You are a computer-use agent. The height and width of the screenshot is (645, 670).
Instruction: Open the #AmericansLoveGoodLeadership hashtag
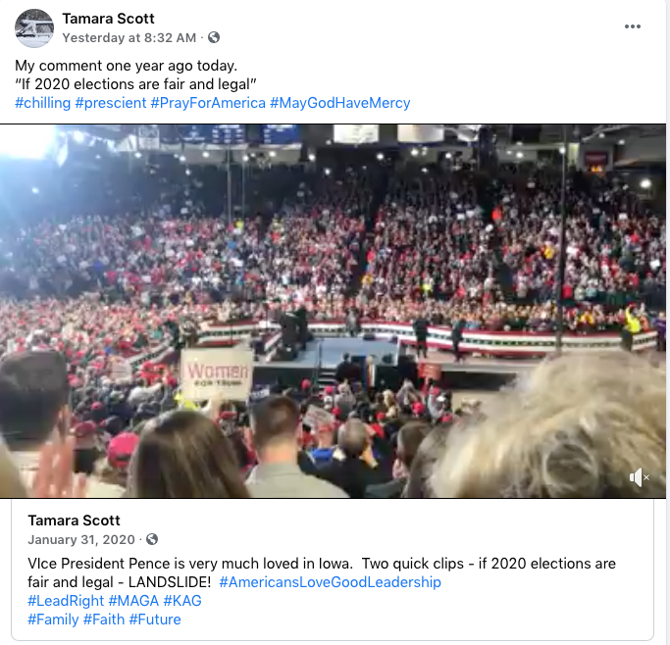tap(330, 582)
